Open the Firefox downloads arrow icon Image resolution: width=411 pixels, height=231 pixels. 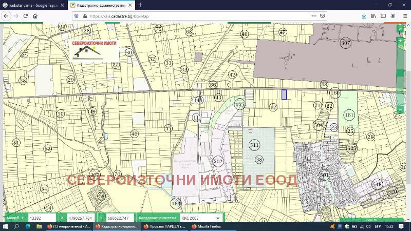pyautogui.click(x=364, y=16)
